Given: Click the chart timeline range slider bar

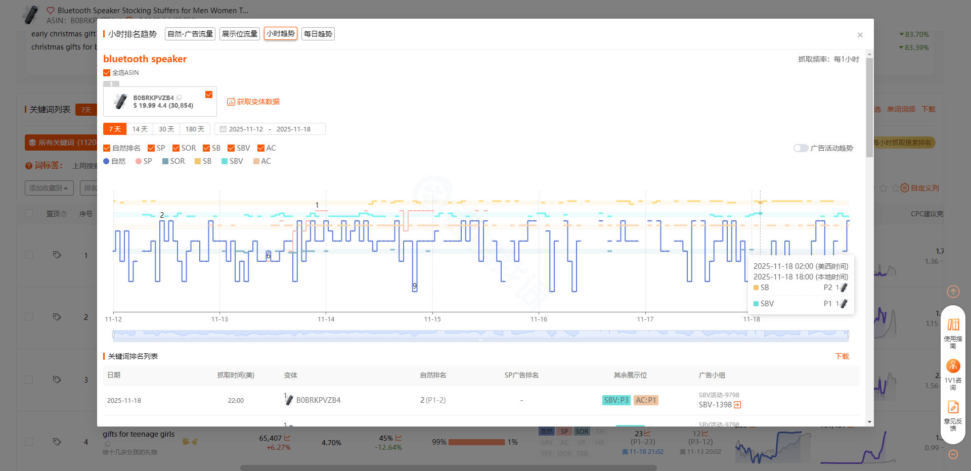Looking at the screenshot, I should 480,334.
